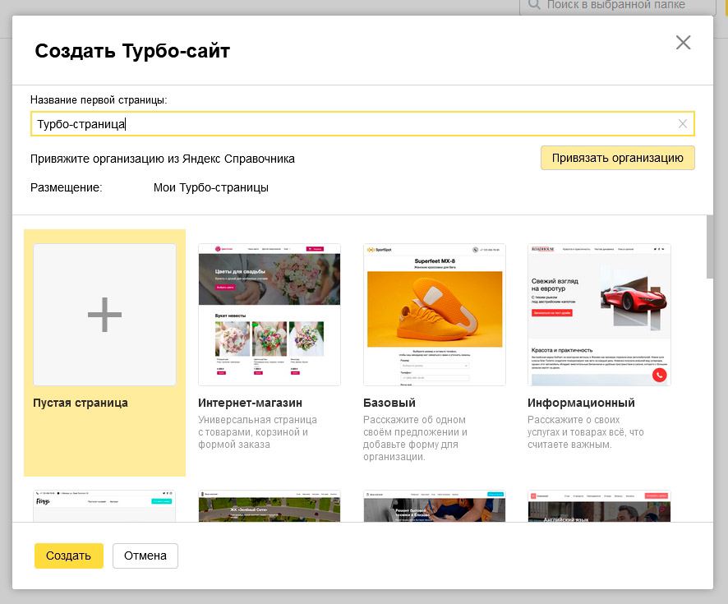
Task: Click the Интернет-магазин template title
Action: click(x=251, y=403)
